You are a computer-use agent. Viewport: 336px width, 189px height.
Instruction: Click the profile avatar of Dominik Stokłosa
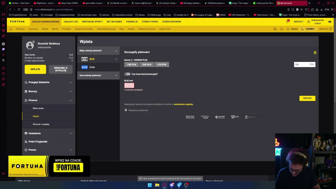[30, 45]
